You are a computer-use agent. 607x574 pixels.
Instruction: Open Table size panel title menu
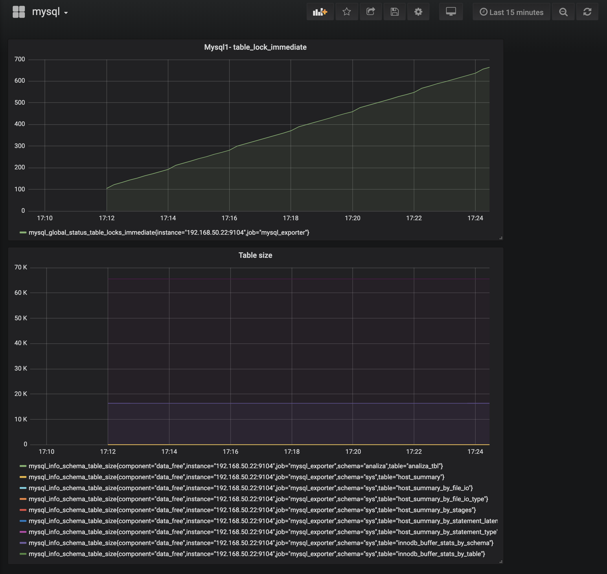pos(255,255)
